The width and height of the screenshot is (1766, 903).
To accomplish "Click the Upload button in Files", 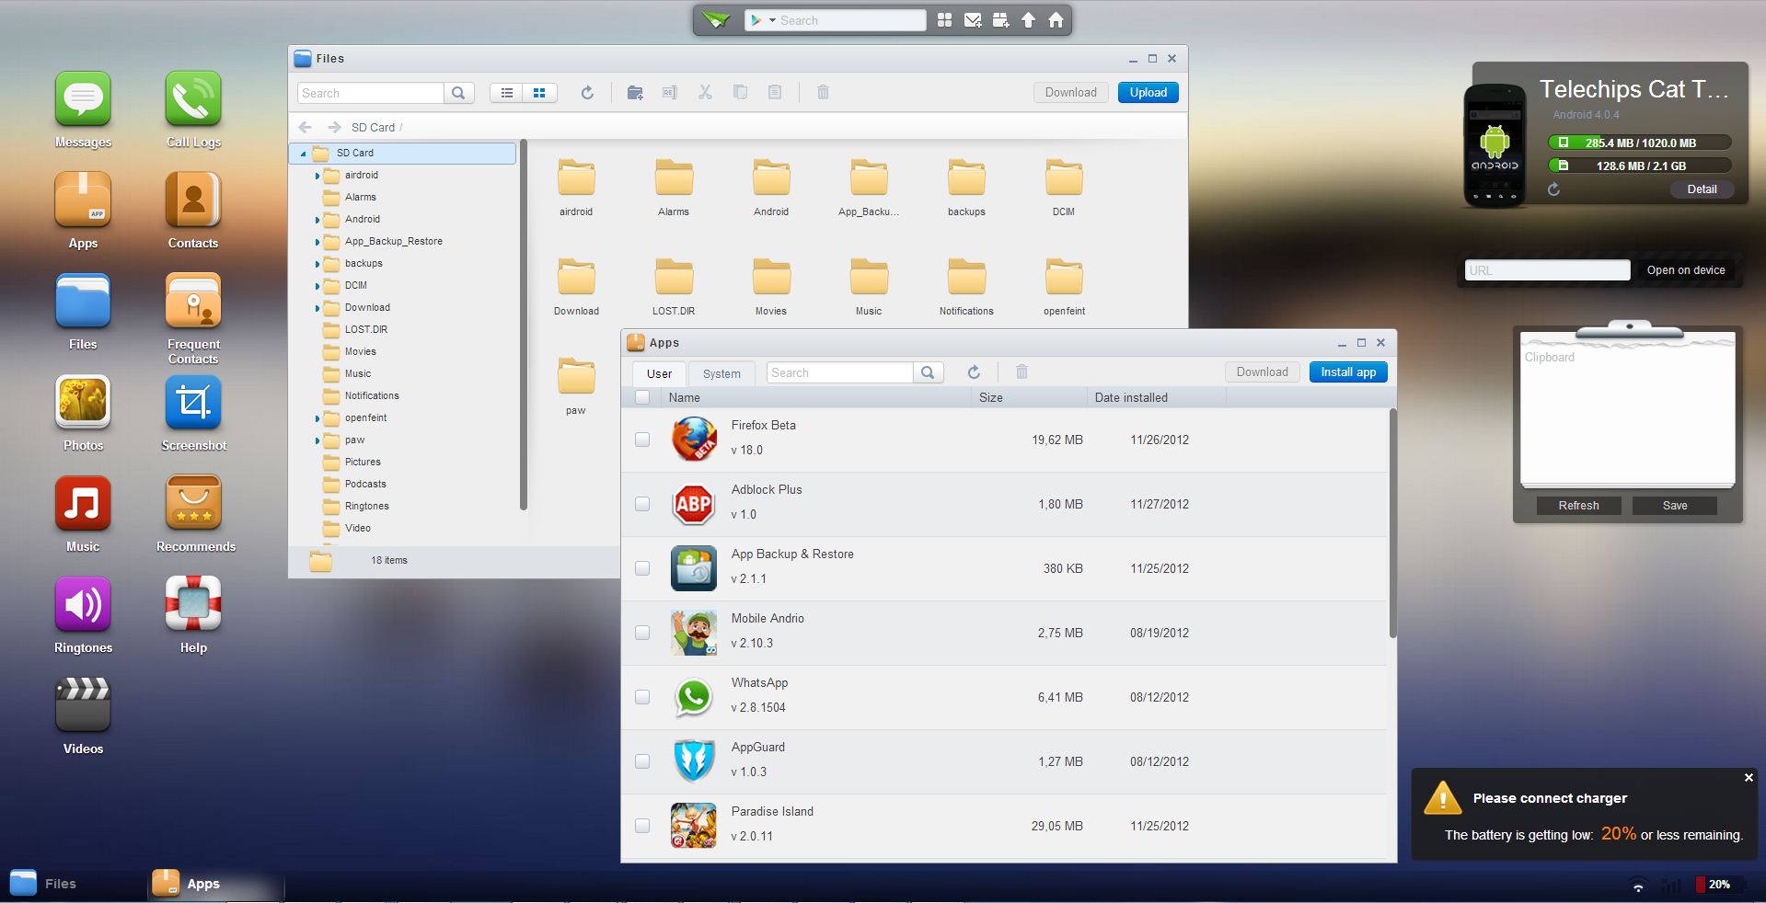I will [1148, 93].
